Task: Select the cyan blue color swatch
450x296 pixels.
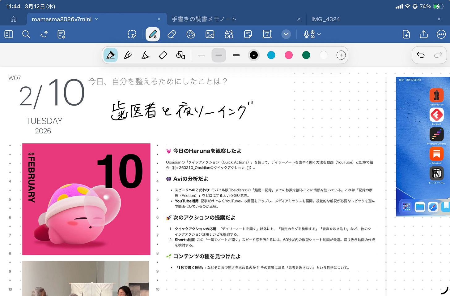Action: point(271,55)
